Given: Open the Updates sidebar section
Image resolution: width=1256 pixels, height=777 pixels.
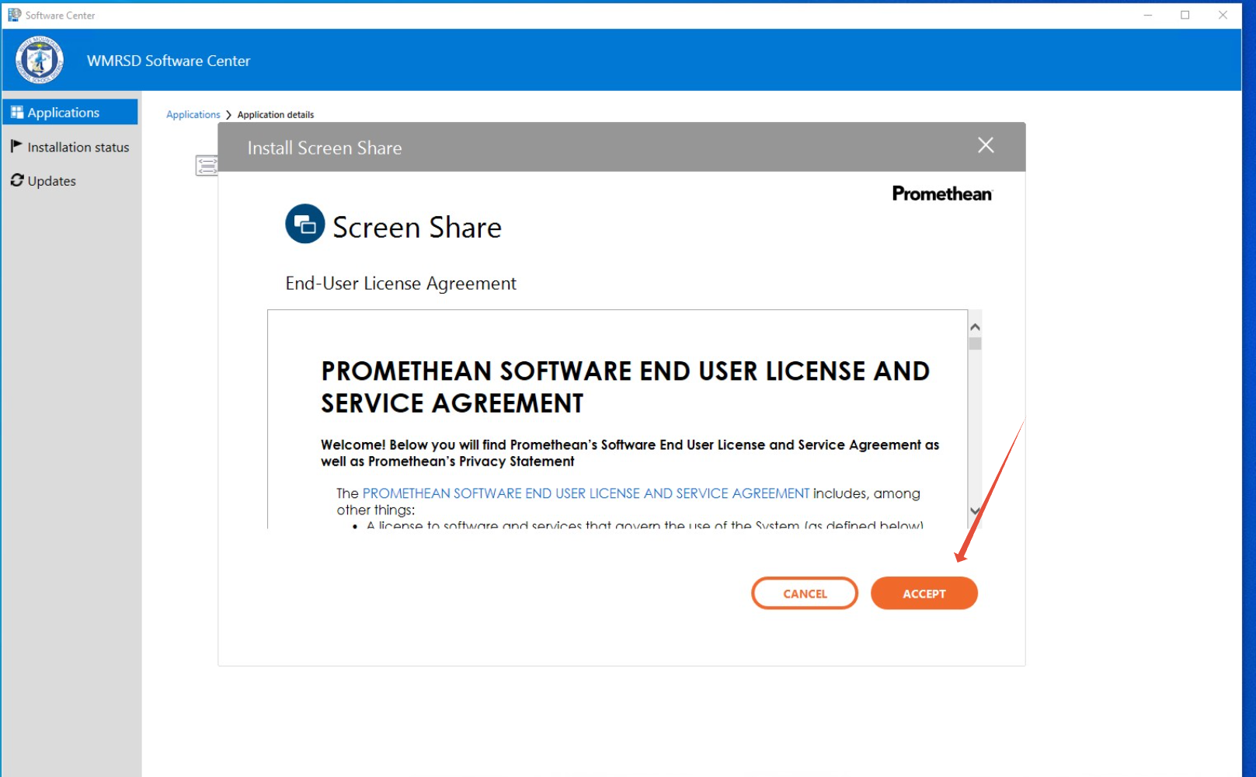Looking at the screenshot, I should click(x=70, y=180).
